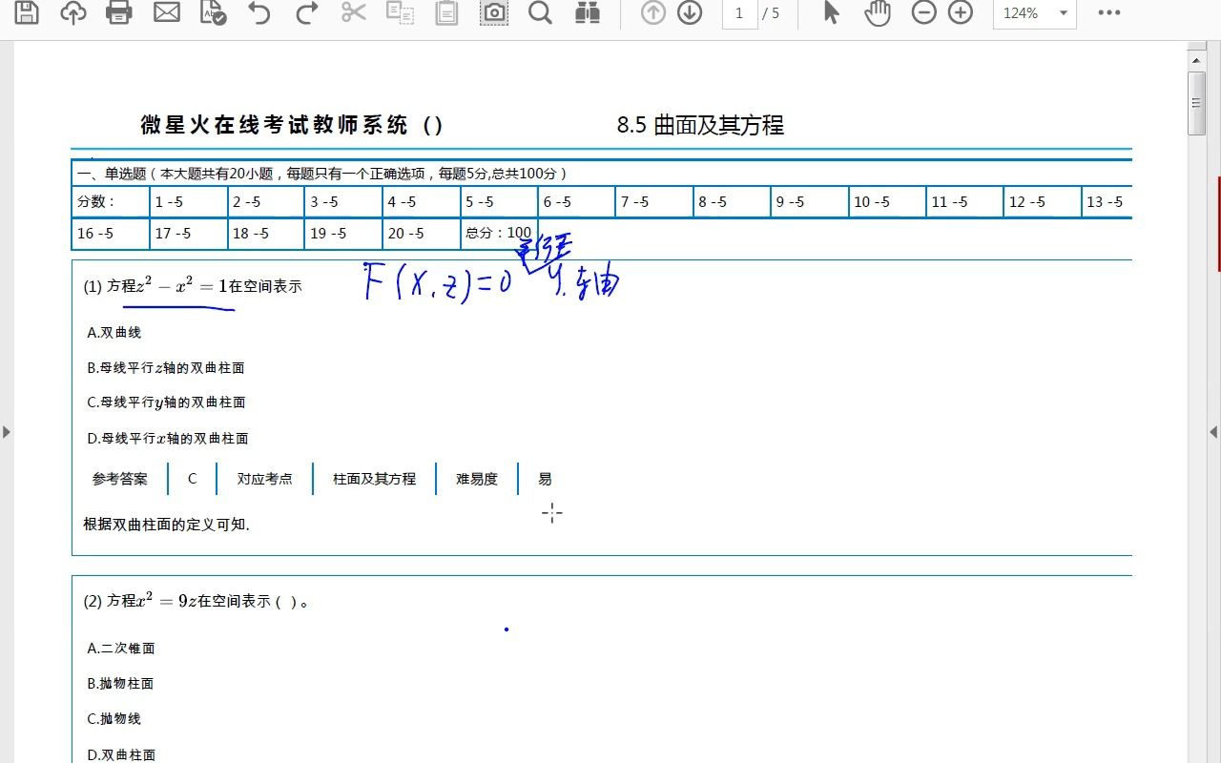Viewport: 1221px width, 763px height.
Task: Select option 'D.母线平行x轴的双曲柱面'
Action: (168, 439)
